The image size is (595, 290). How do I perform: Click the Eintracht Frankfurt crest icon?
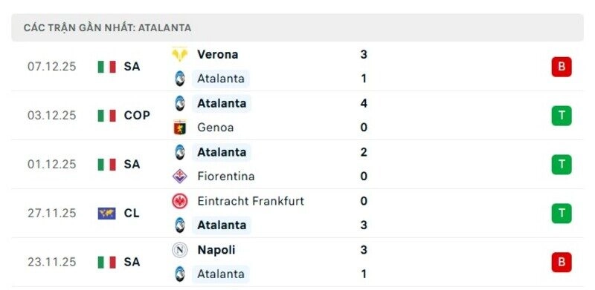pyautogui.click(x=179, y=201)
